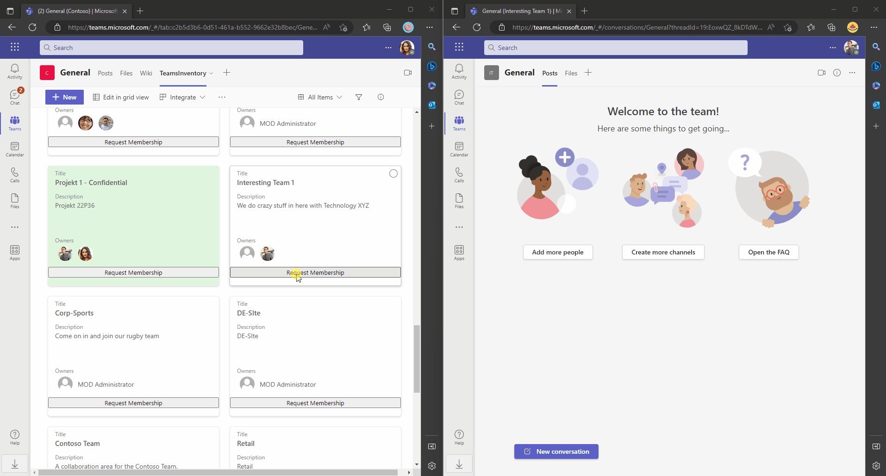Open Help in left Teams sidebar
886x476 pixels.
(15, 437)
